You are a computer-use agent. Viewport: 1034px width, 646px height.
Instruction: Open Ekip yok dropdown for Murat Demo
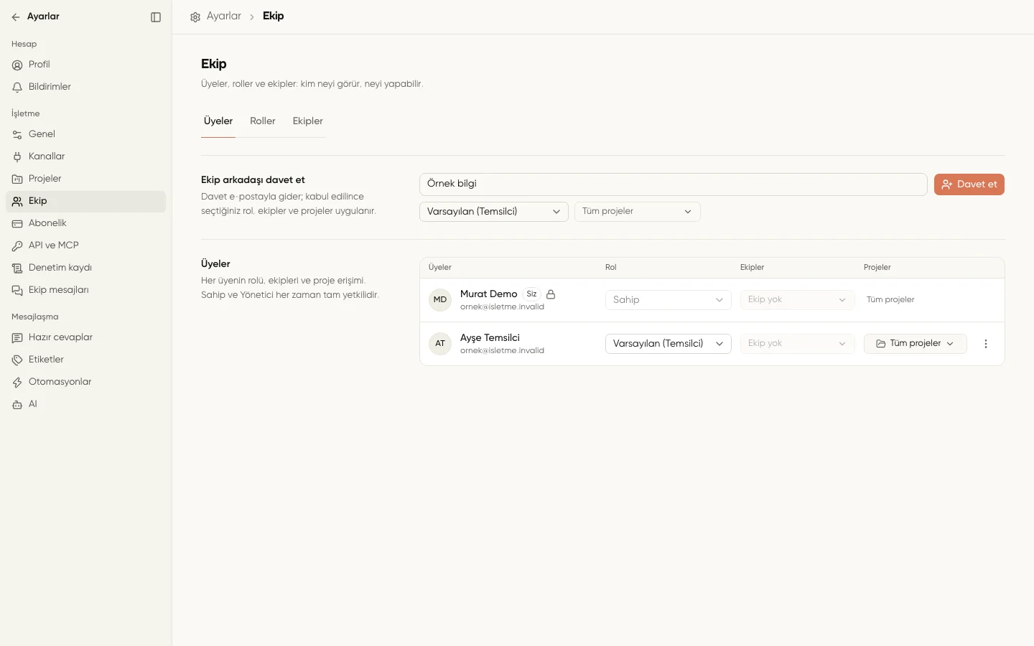[x=798, y=300]
